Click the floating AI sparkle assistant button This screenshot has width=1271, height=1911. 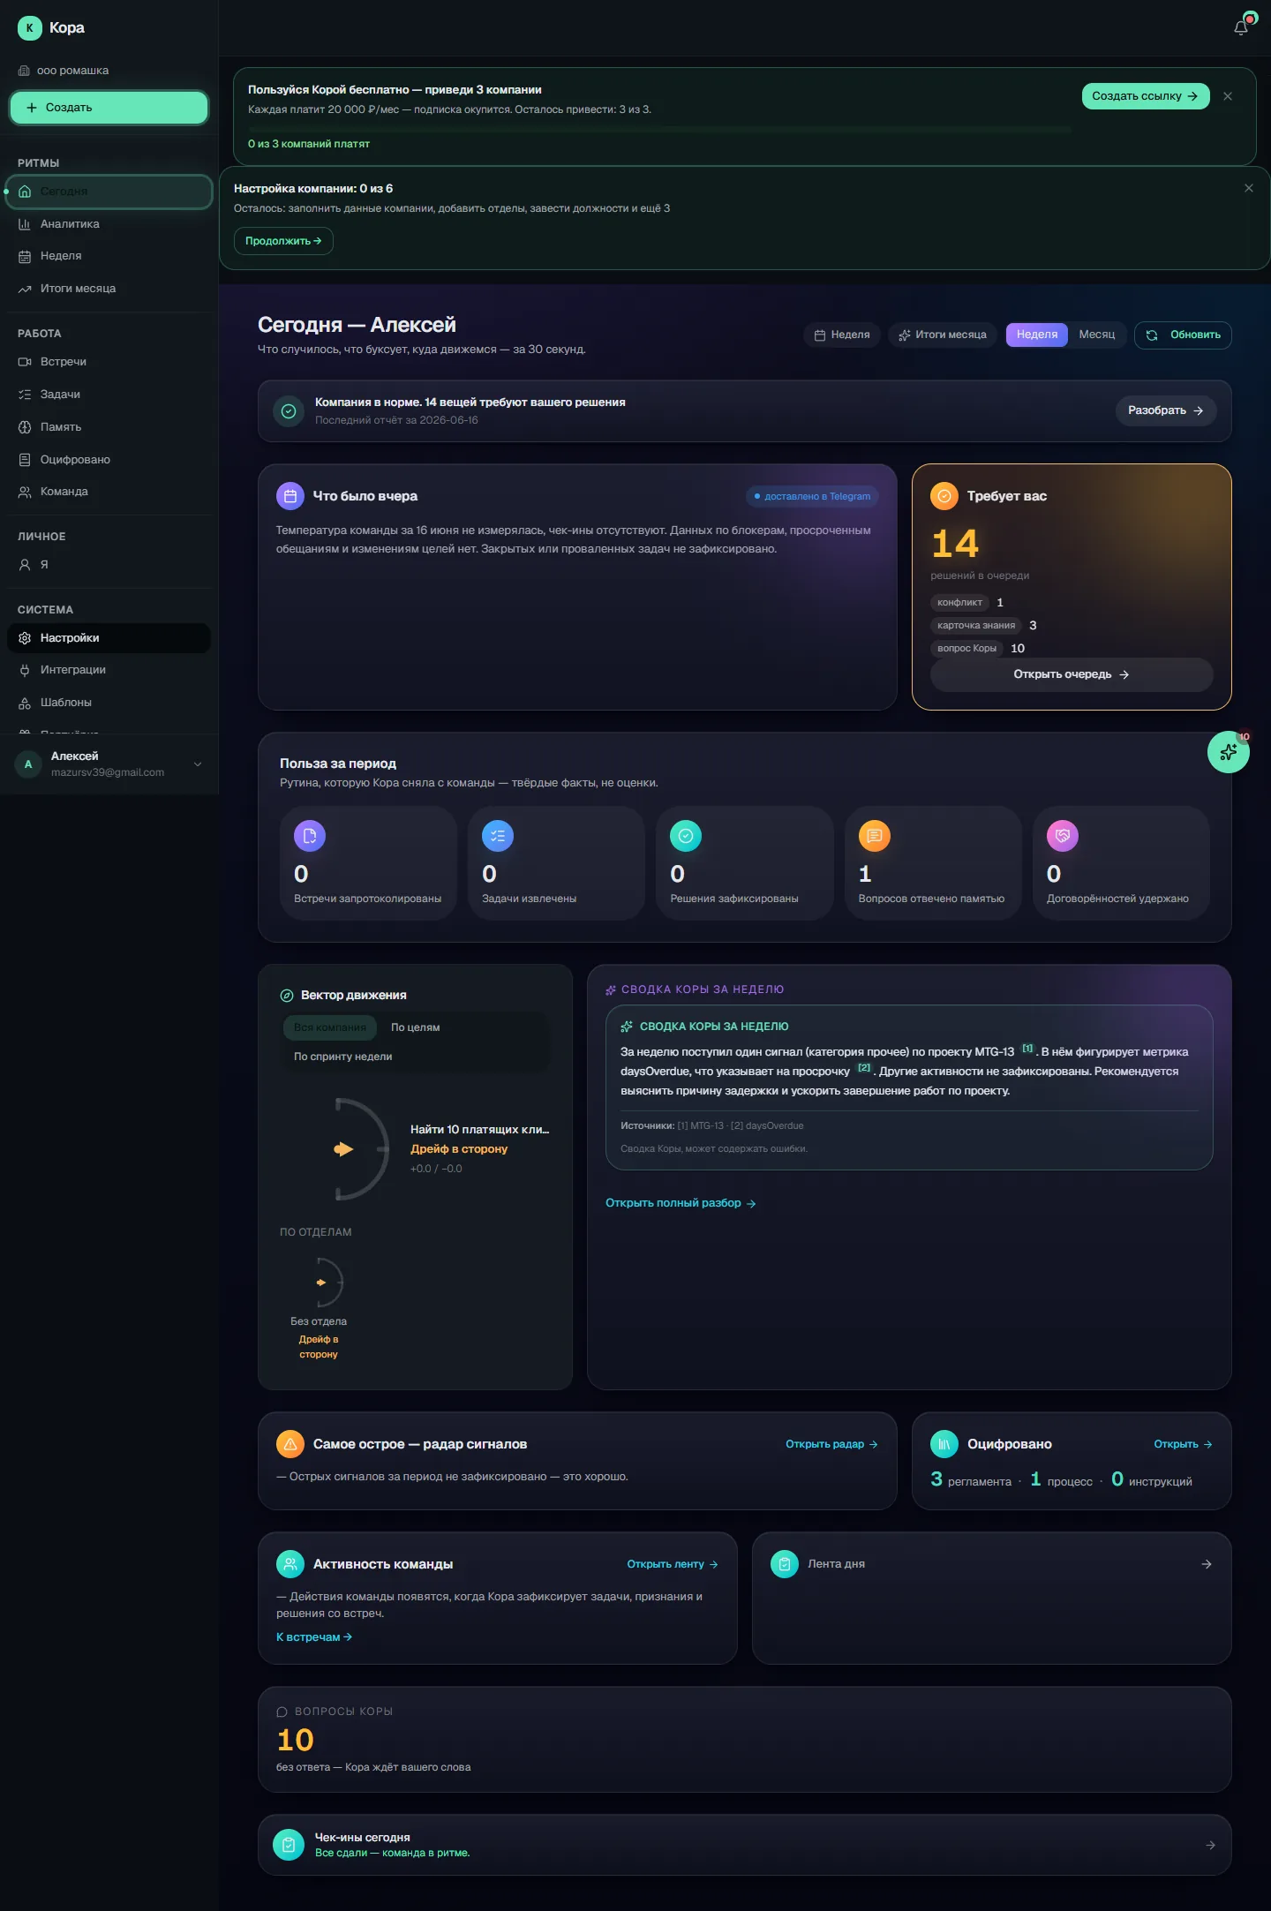coord(1228,752)
